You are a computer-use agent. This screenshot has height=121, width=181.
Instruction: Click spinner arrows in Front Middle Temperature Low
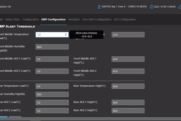pyautogui.click(x=66, y=35)
